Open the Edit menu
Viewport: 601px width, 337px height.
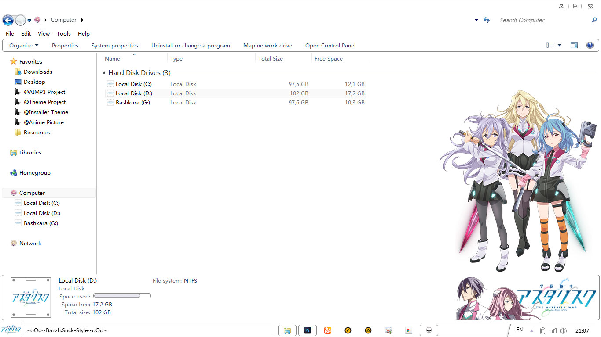[x=26, y=33]
